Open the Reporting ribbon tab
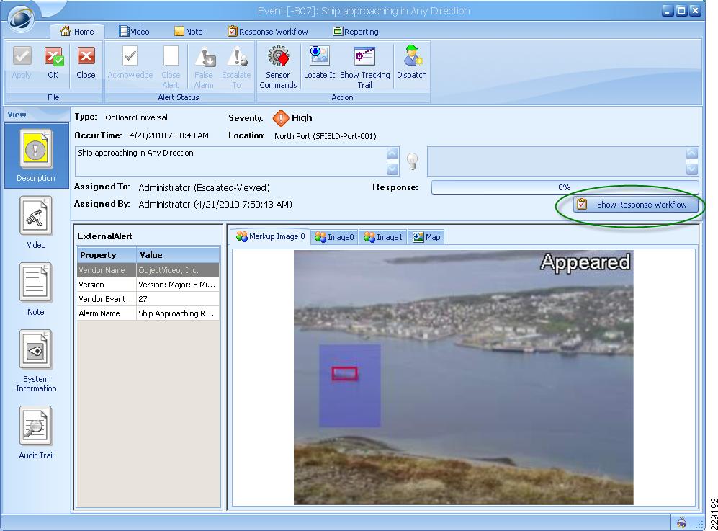Image resolution: width=718 pixels, height=531 pixels. 356,32
